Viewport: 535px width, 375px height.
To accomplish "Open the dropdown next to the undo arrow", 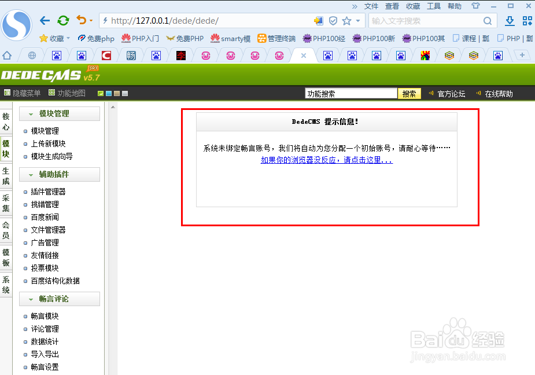I will (91, 21).
